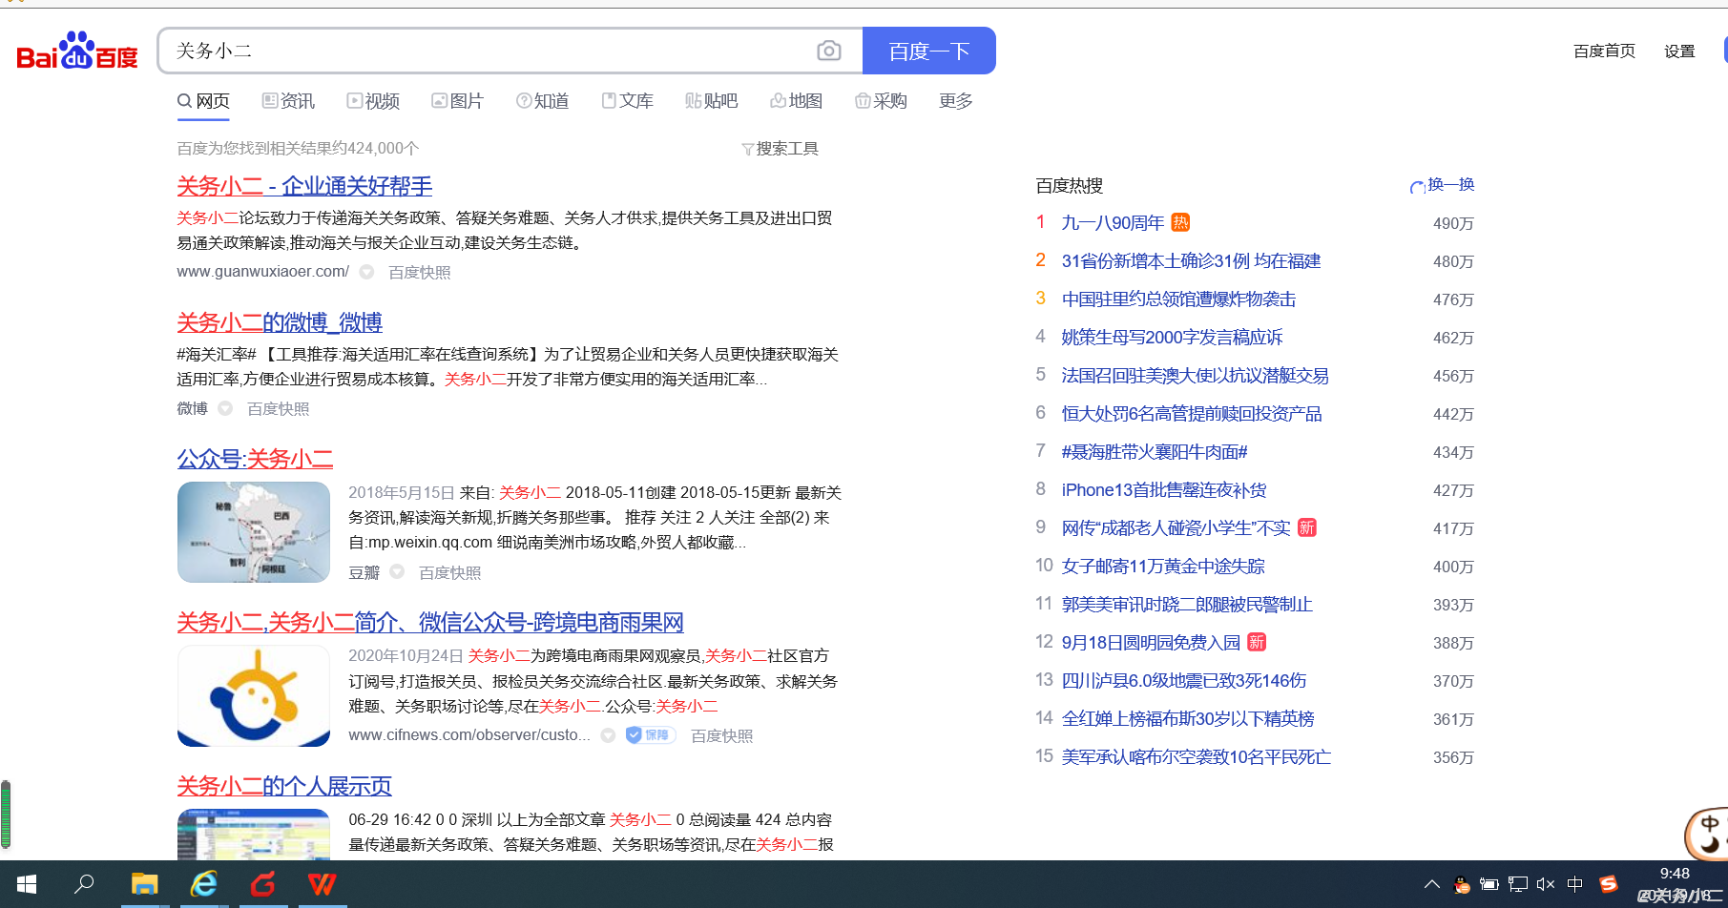The height and width of the screenshot is (908, 1728).
Task: Show hidden system tray icons
Action: pos(1431,884)
